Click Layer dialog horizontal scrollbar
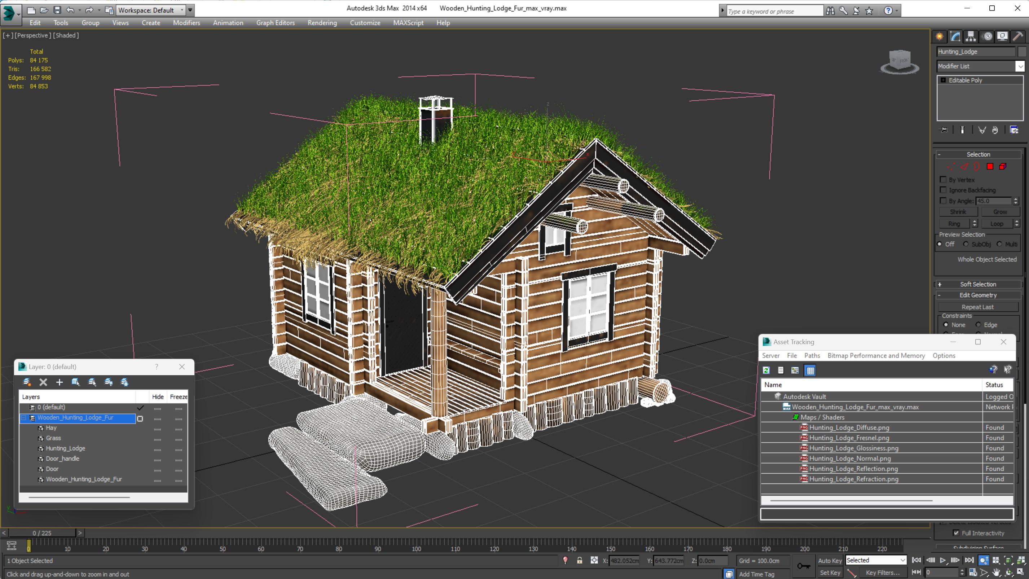The height and width of the screenshot is (579, 1029). click(79, 497)
